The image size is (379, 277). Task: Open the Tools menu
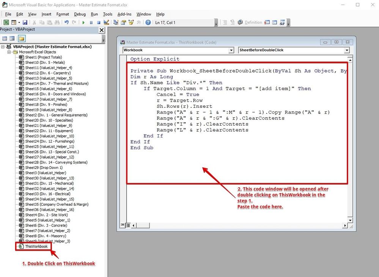108,14
